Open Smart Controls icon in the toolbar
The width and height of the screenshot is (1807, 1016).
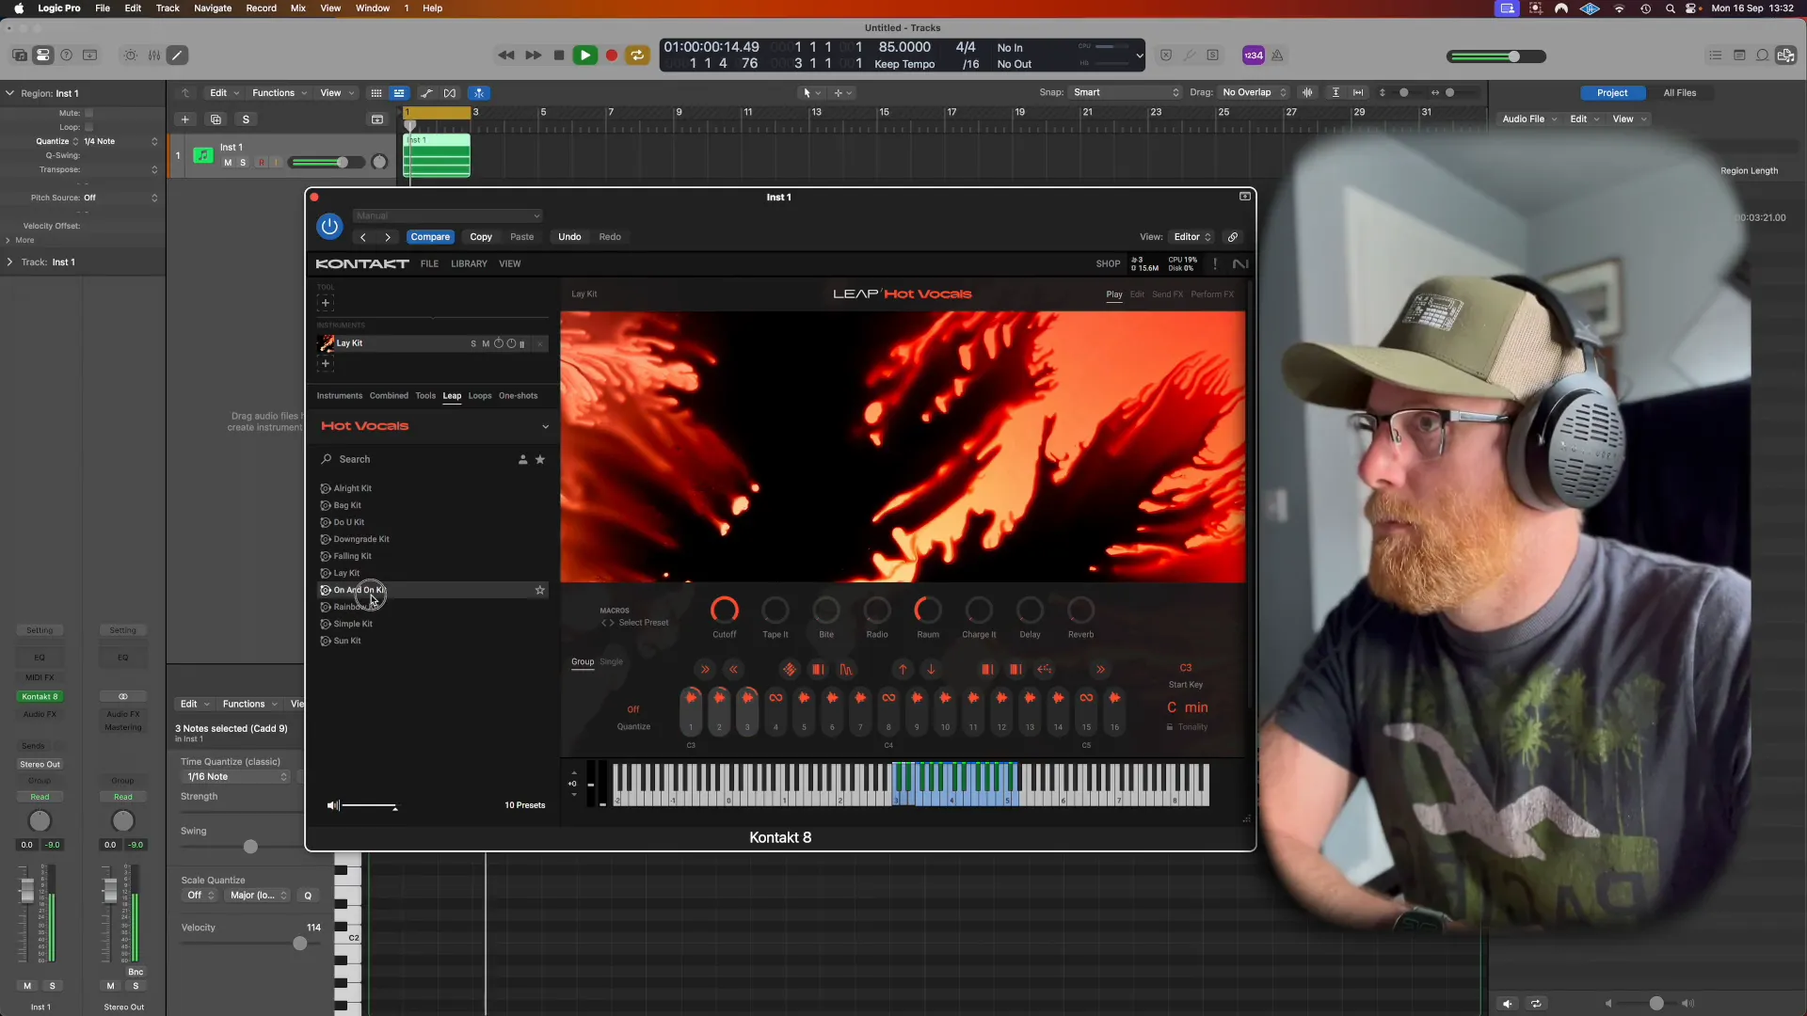[131, 56]
